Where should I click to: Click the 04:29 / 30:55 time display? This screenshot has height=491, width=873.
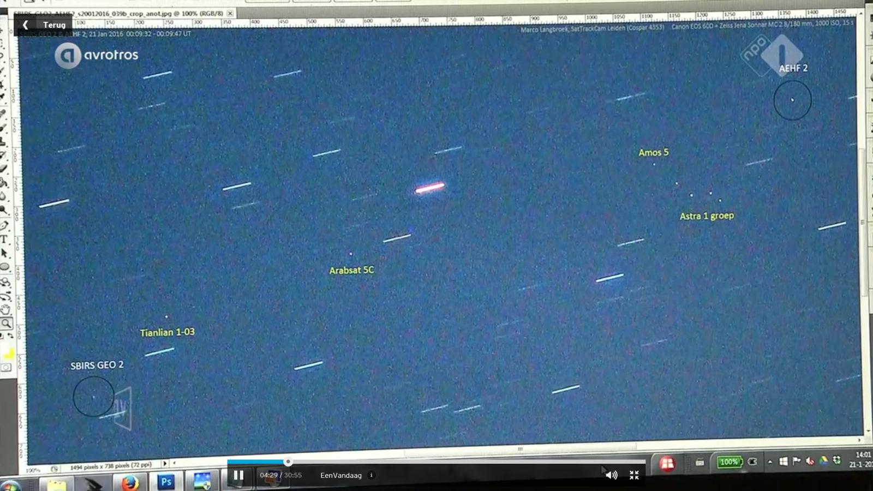click(280, 475)
